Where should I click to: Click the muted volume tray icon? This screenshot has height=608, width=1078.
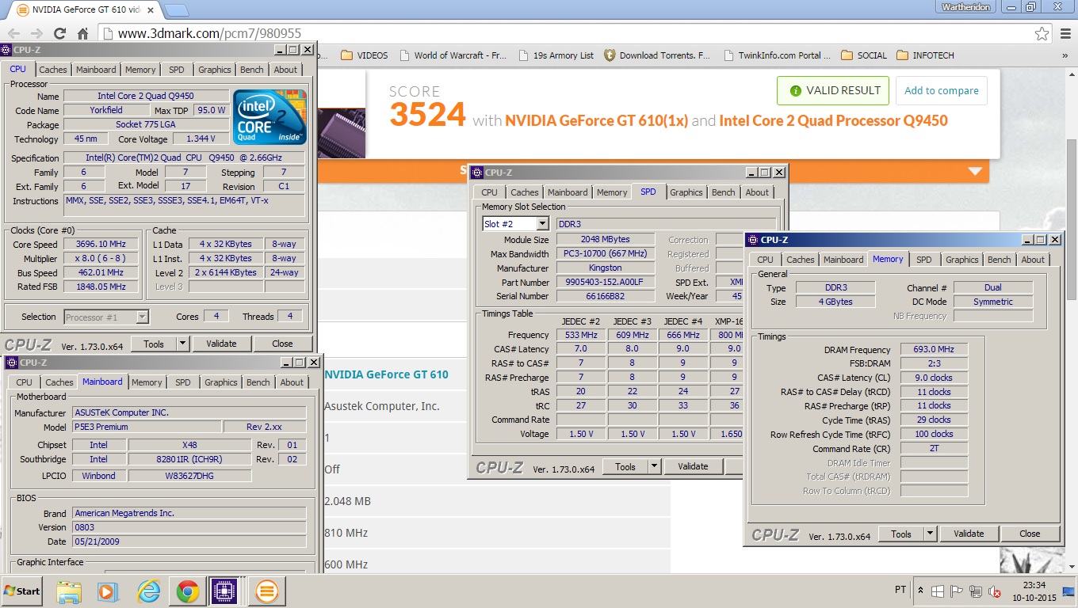point(994,591)
